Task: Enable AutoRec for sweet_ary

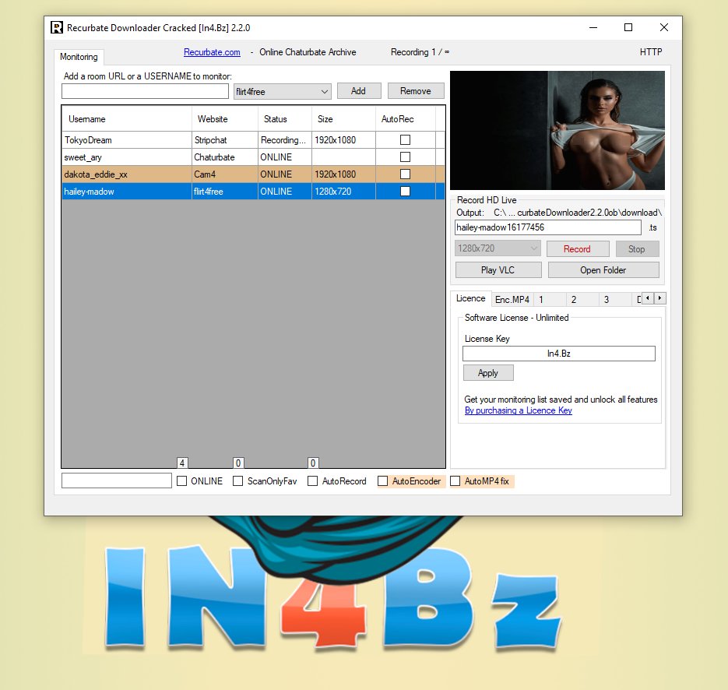Action: pos(406,157)
